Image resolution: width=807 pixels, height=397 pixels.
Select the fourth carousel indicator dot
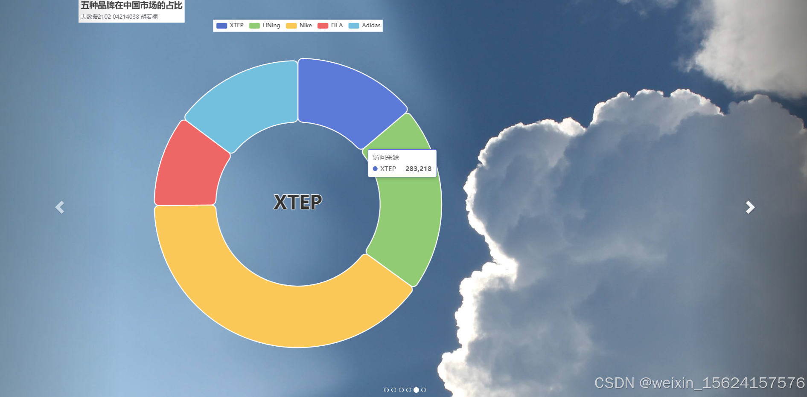point(408,390)
